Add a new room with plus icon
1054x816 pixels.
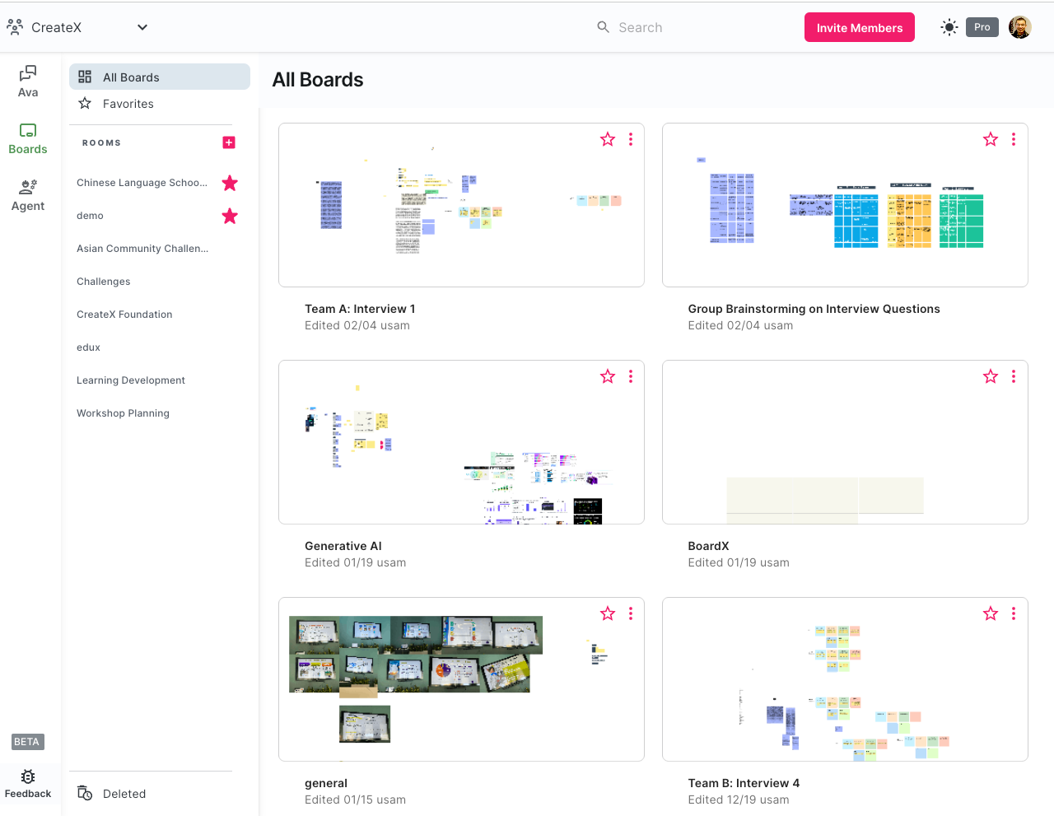click(229, 142)
